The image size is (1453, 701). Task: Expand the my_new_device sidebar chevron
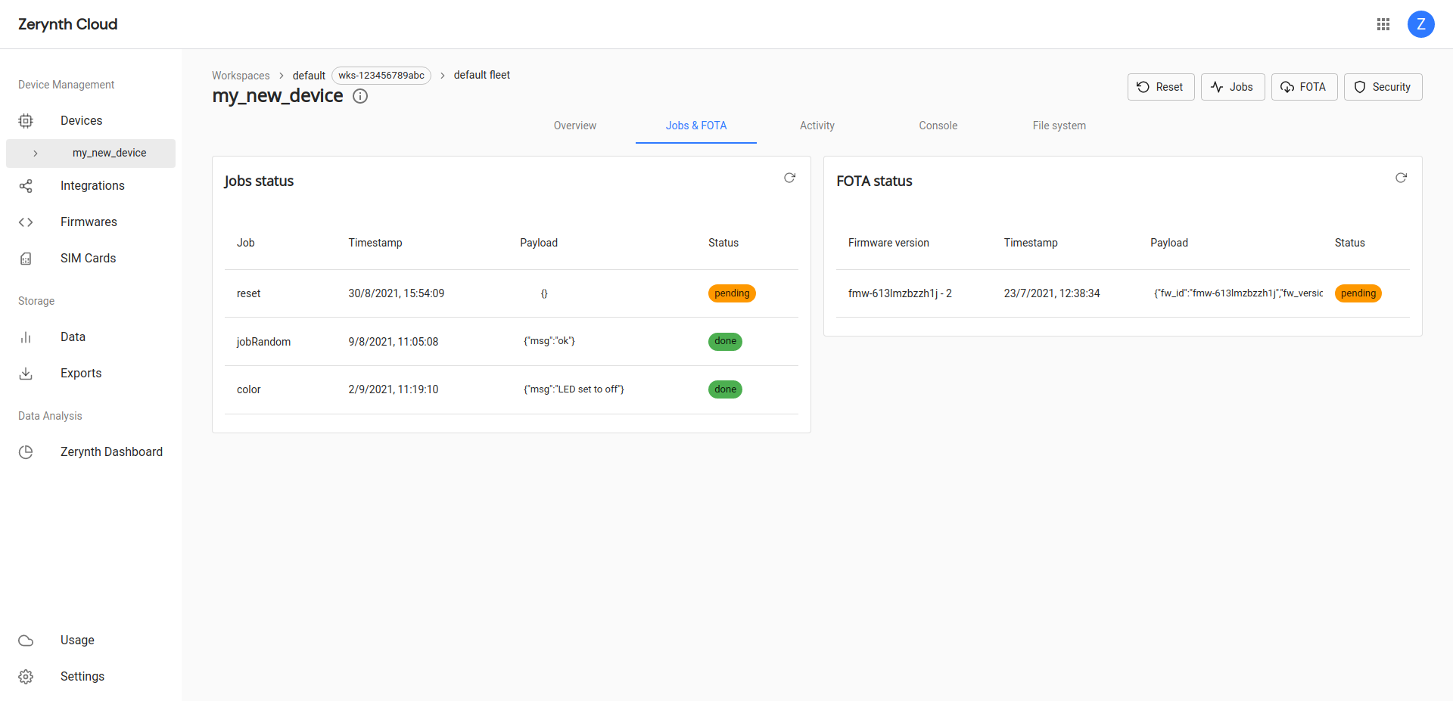(x=35, y=154)
